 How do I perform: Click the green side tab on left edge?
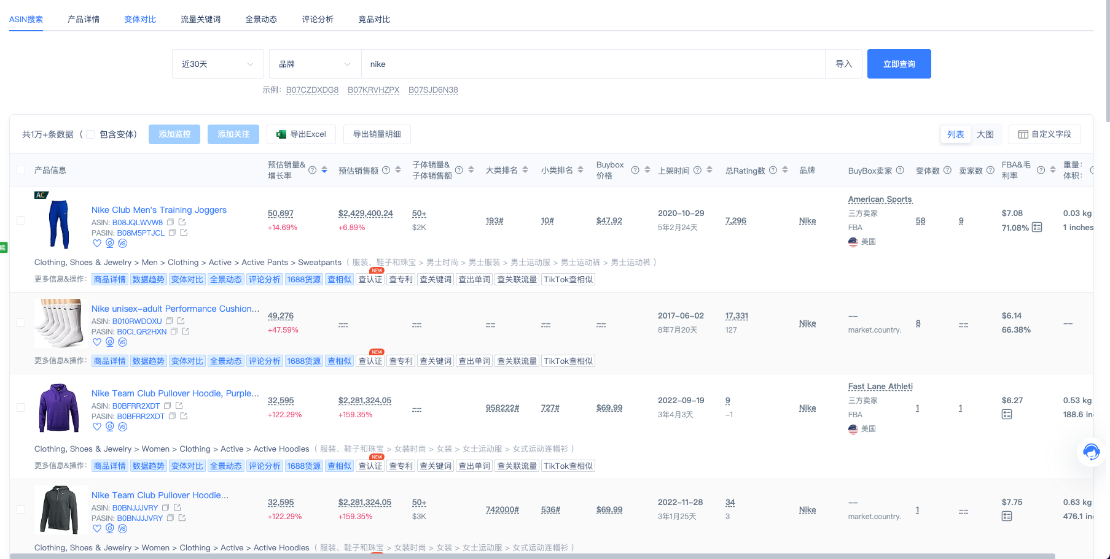(3, 248)
